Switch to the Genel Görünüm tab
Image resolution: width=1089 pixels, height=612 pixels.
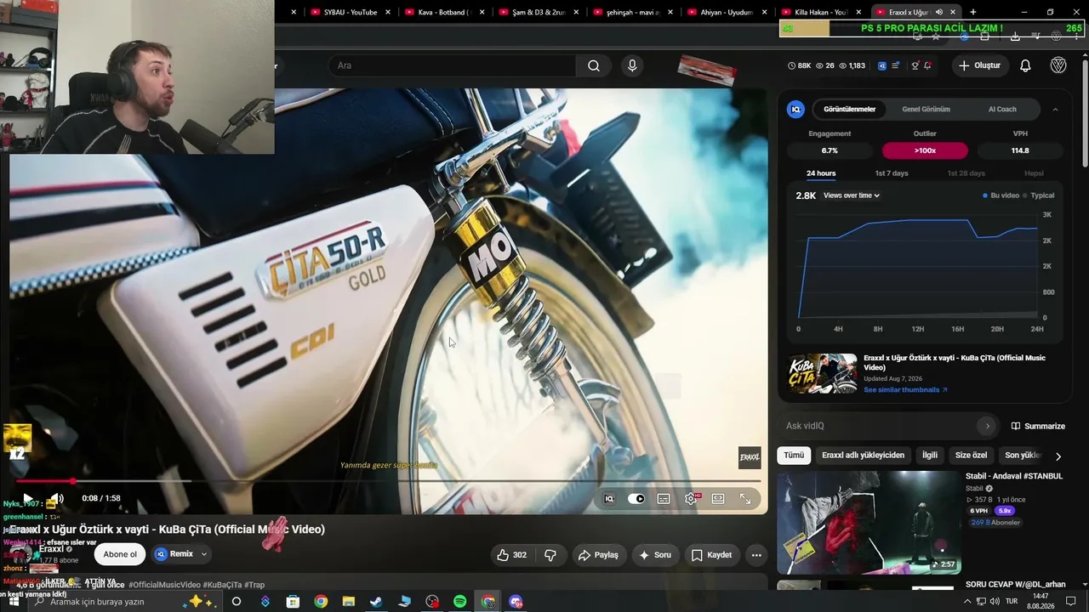(x=926, y=109)
